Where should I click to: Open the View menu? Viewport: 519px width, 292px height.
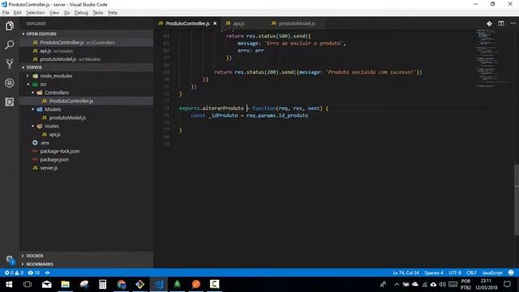click(54, 13)
